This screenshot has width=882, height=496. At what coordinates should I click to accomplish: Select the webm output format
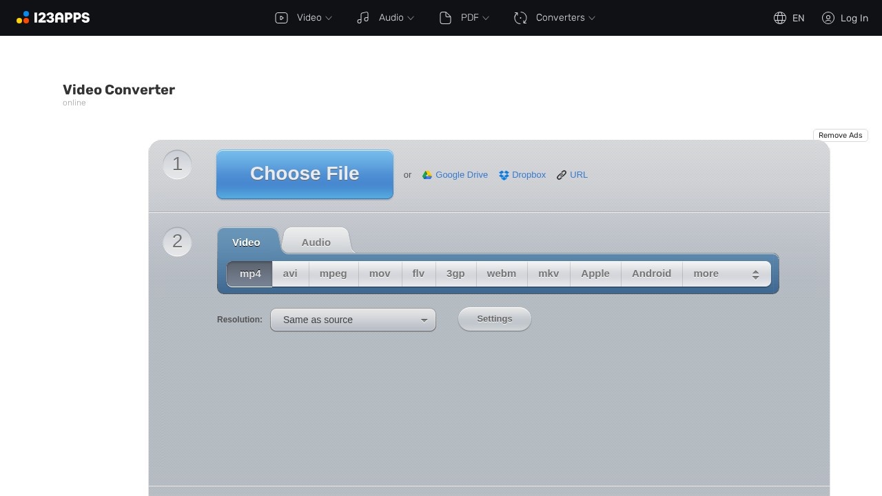click(502, 273)
